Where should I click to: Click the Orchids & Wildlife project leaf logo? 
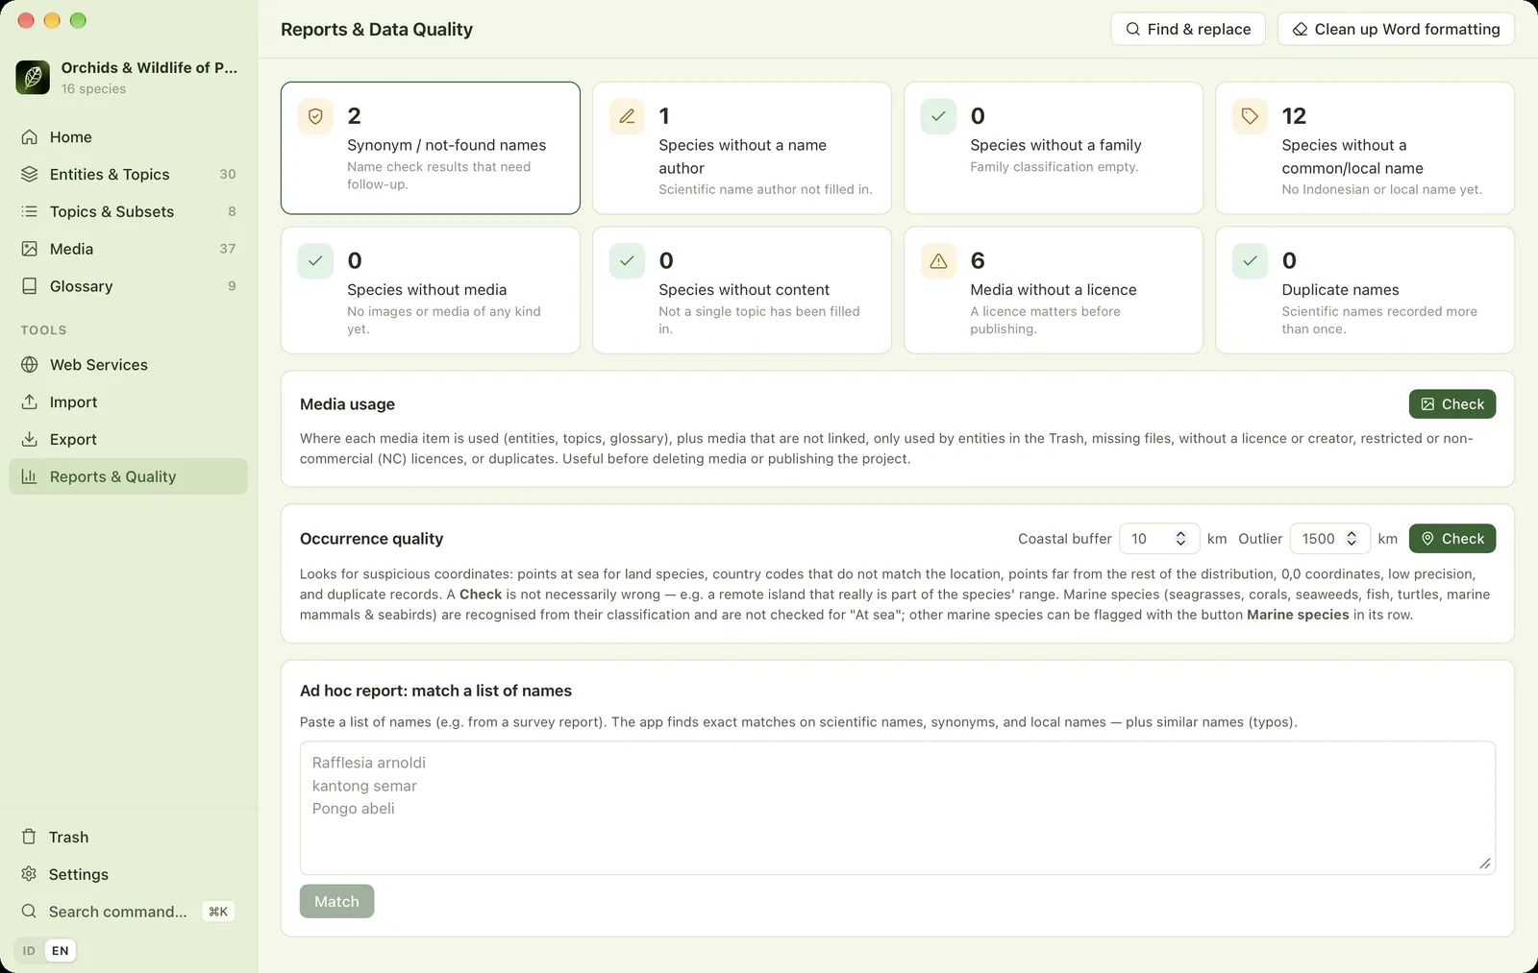pos(33,77)
